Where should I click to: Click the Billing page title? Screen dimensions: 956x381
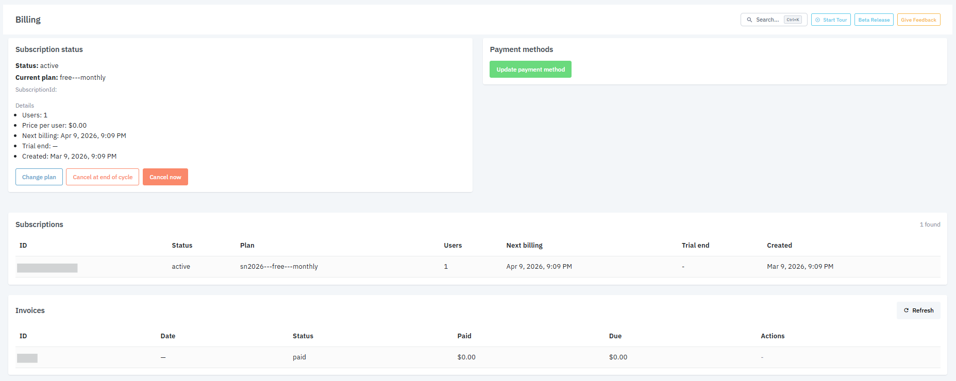(x=28, y=20)
